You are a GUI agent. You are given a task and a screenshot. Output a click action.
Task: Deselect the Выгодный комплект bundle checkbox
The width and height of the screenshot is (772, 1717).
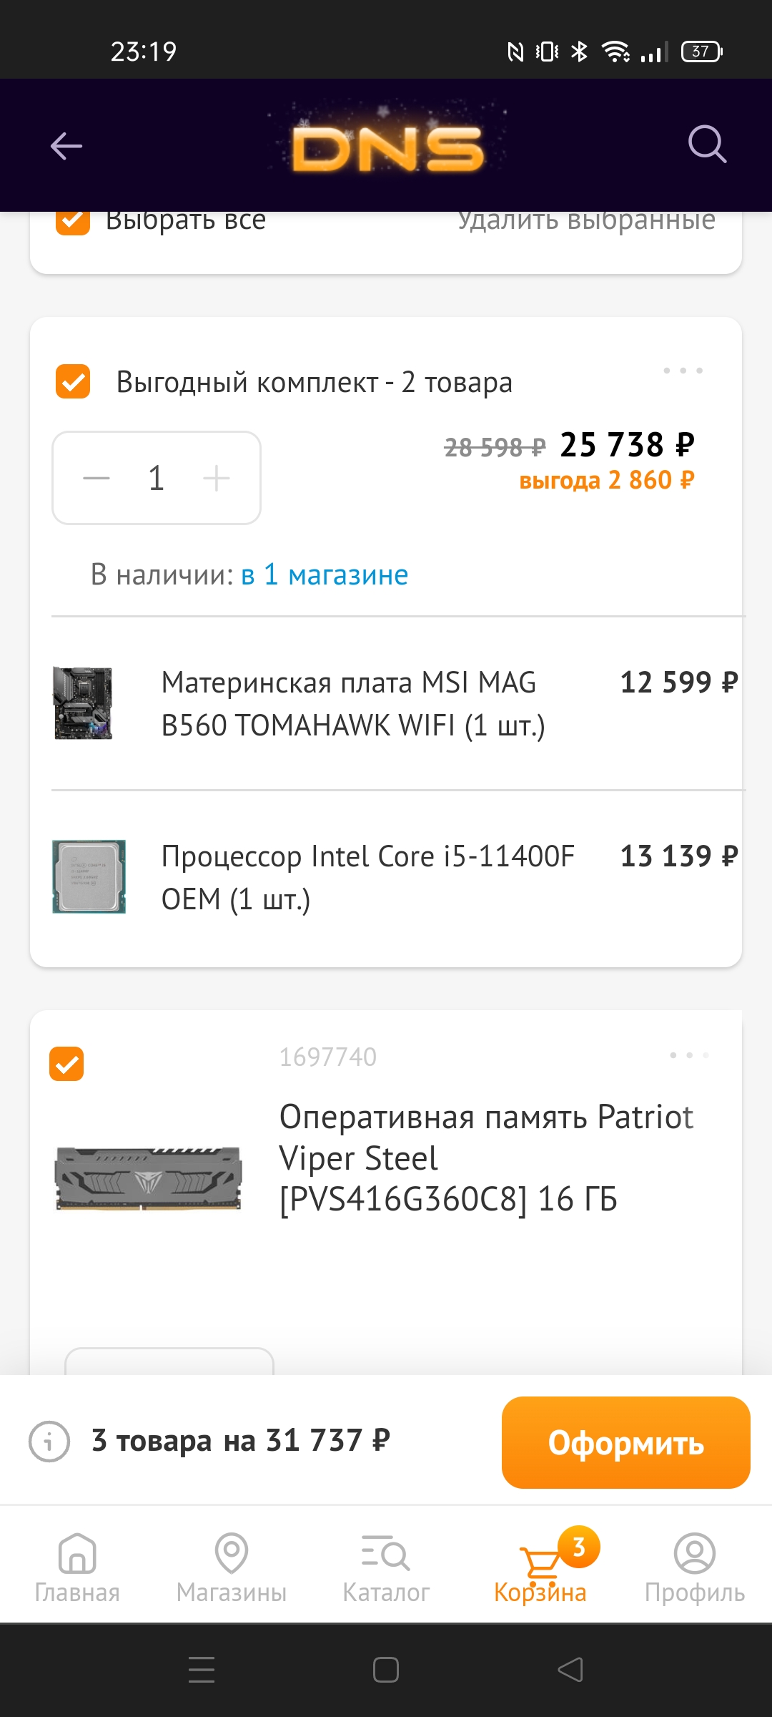73,381
